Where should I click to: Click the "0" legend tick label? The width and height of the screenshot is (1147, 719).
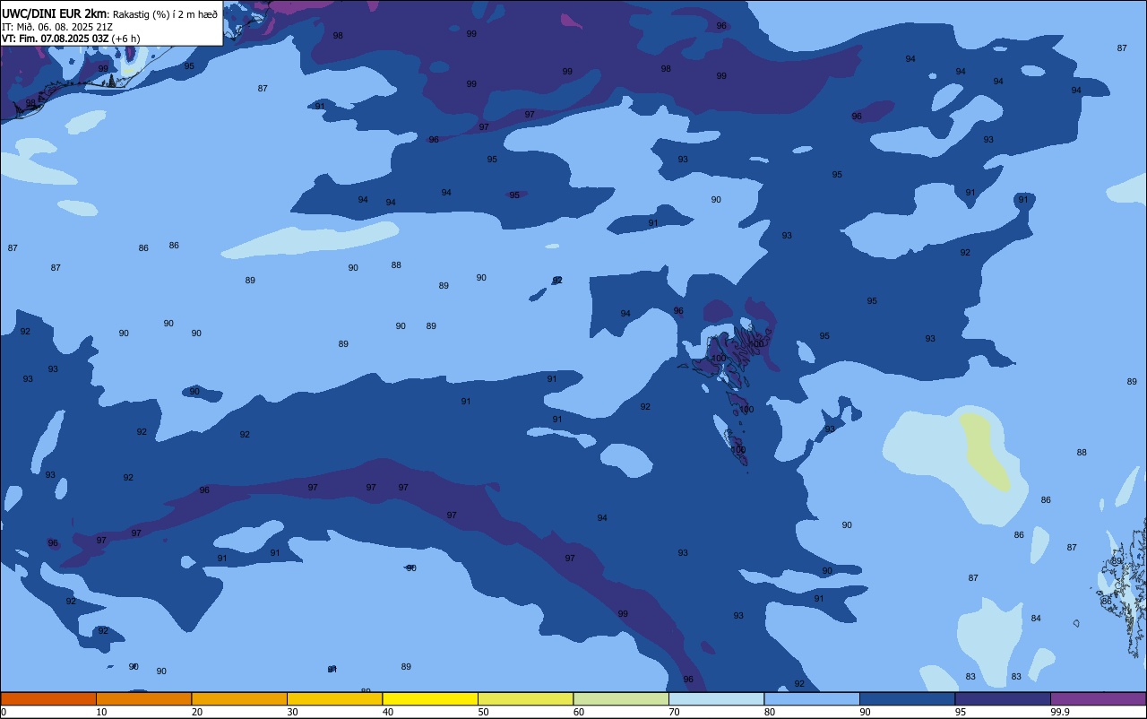pos(4,712)
